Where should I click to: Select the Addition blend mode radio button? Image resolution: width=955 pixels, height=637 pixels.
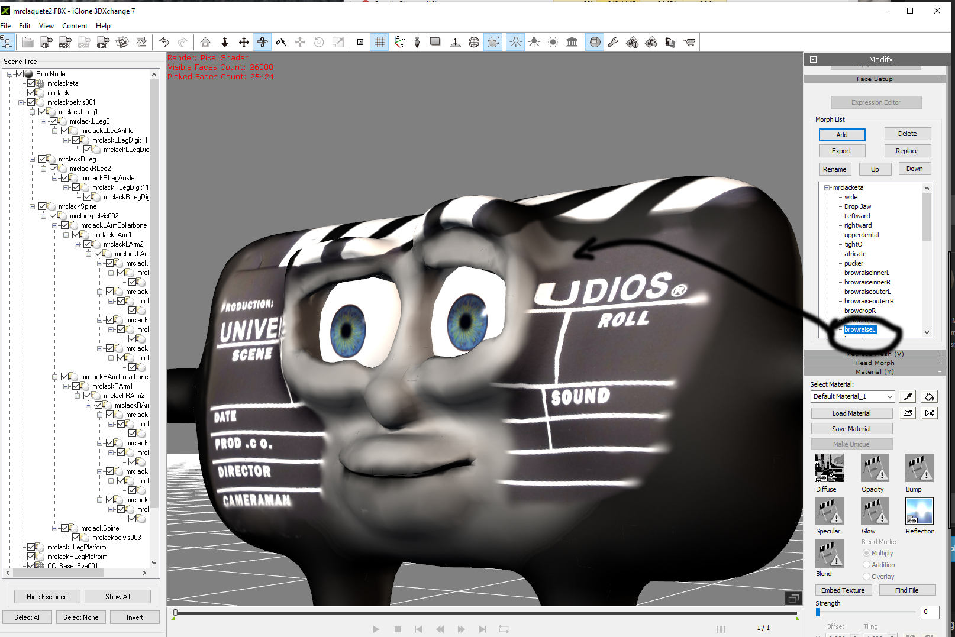[x=866, y=565]
